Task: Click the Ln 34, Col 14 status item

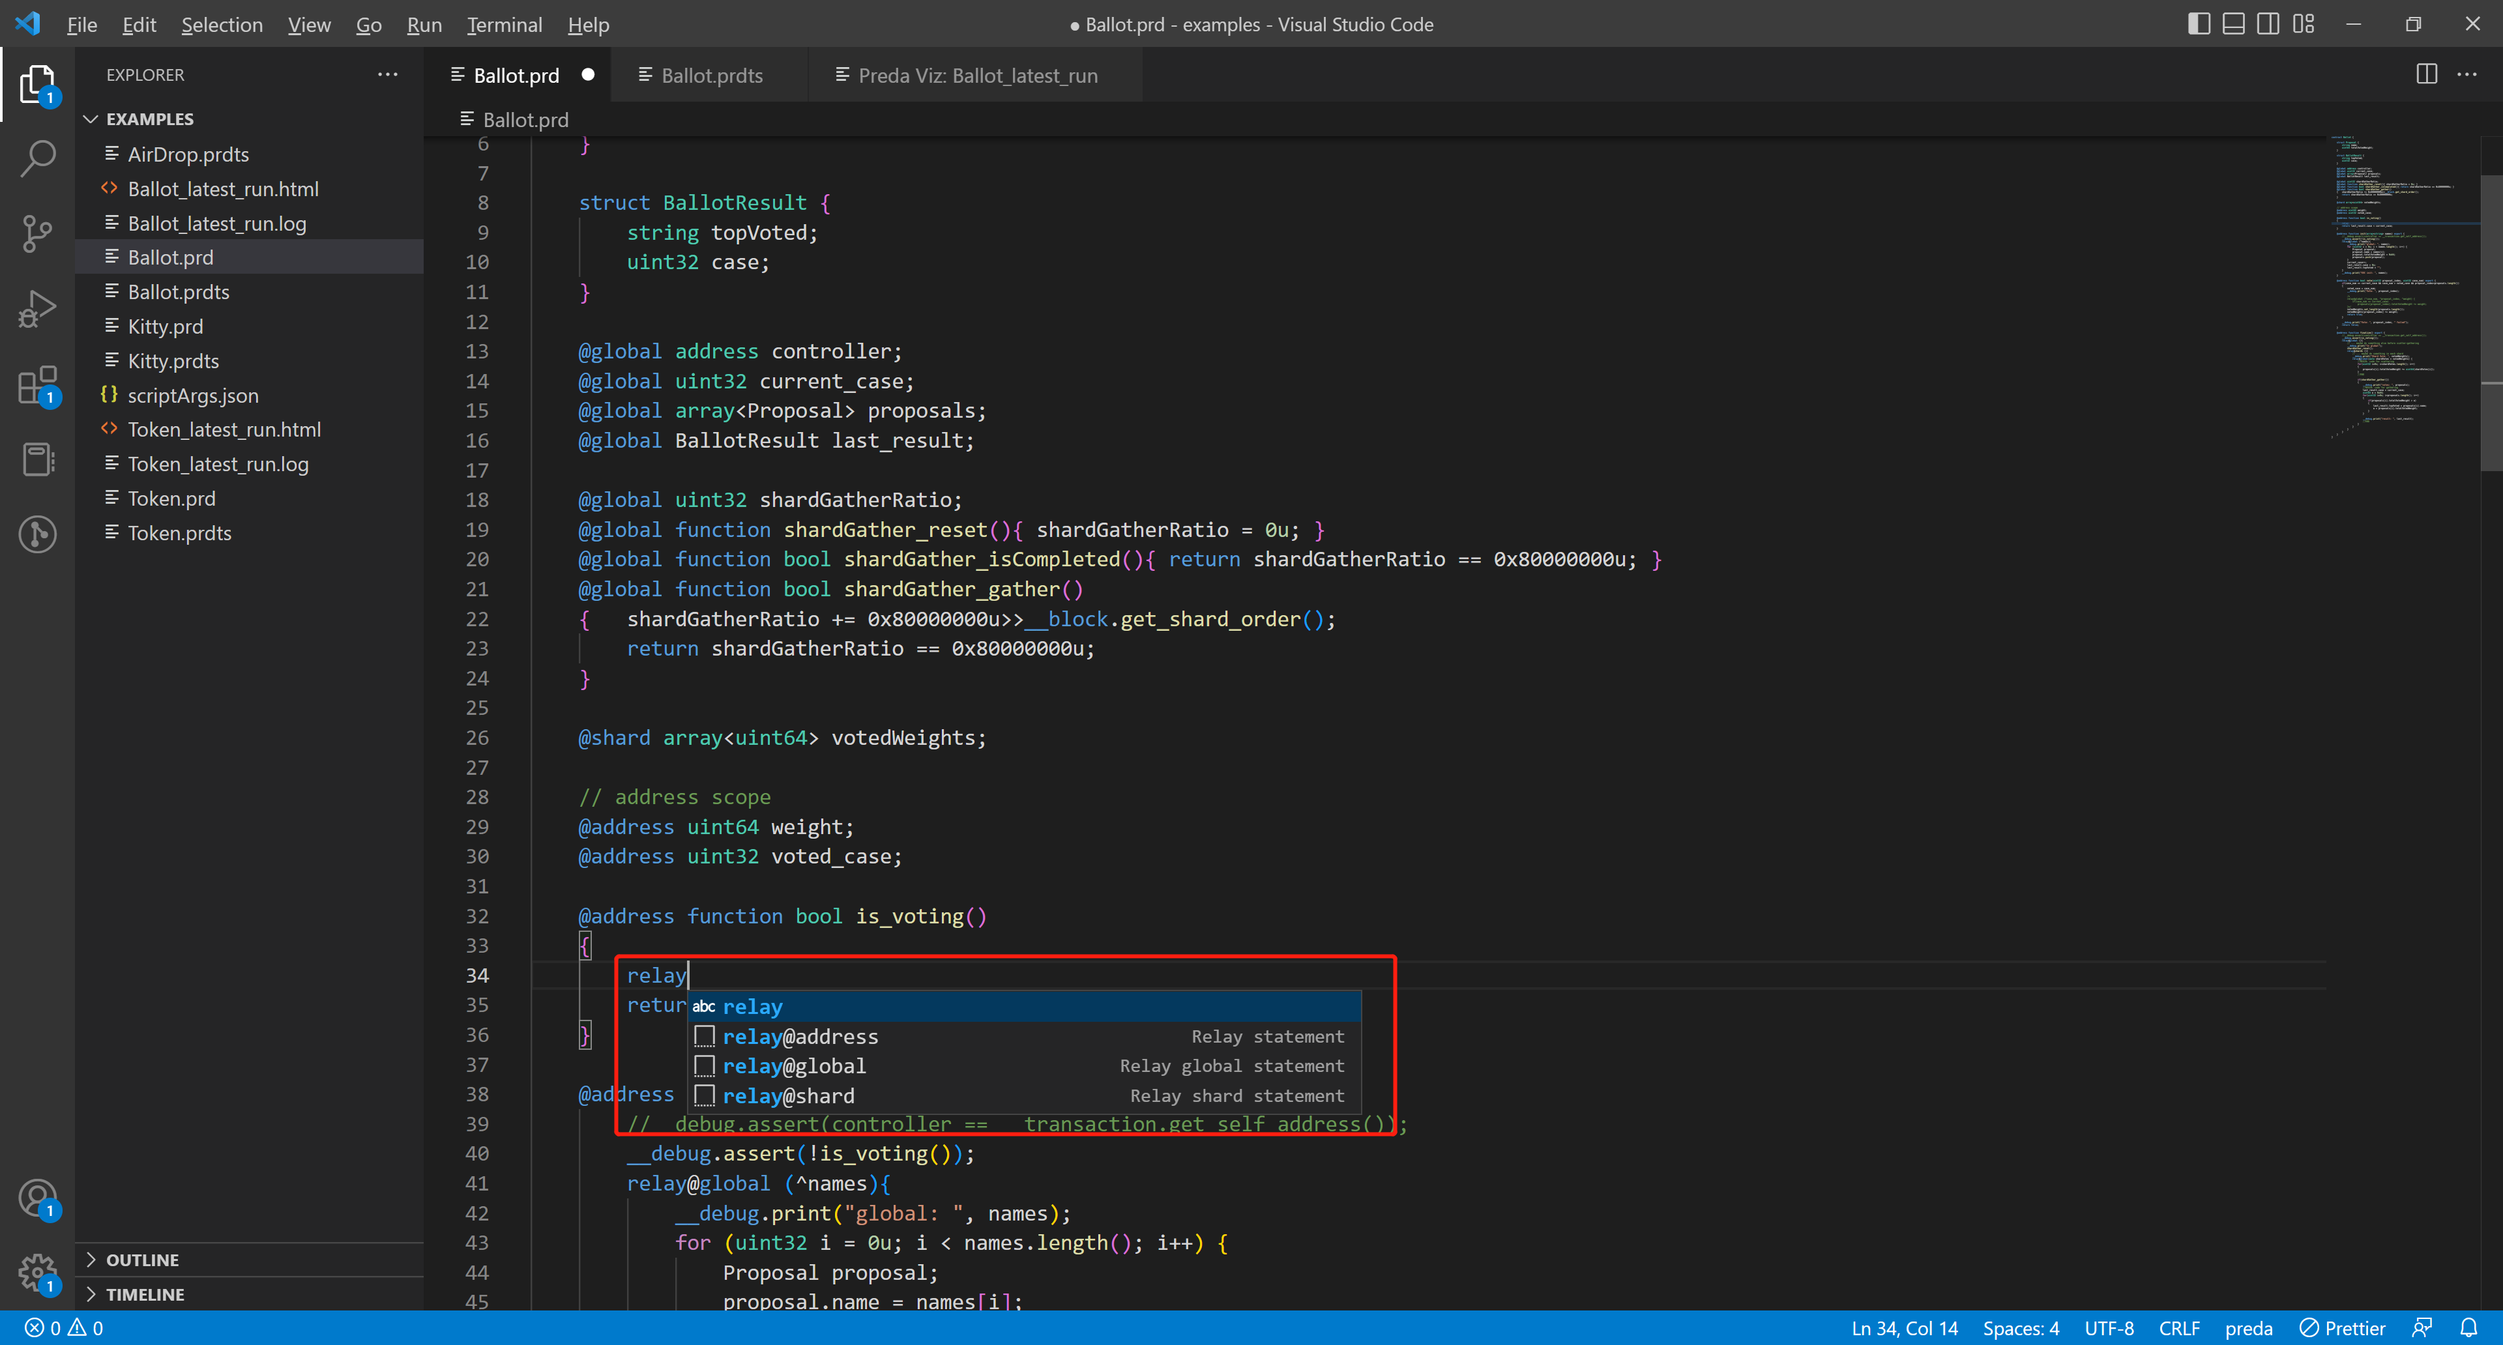Action: (1903, 1327)
